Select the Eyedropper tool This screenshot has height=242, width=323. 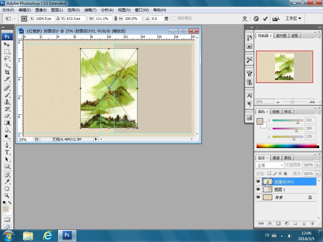[7, 181]
